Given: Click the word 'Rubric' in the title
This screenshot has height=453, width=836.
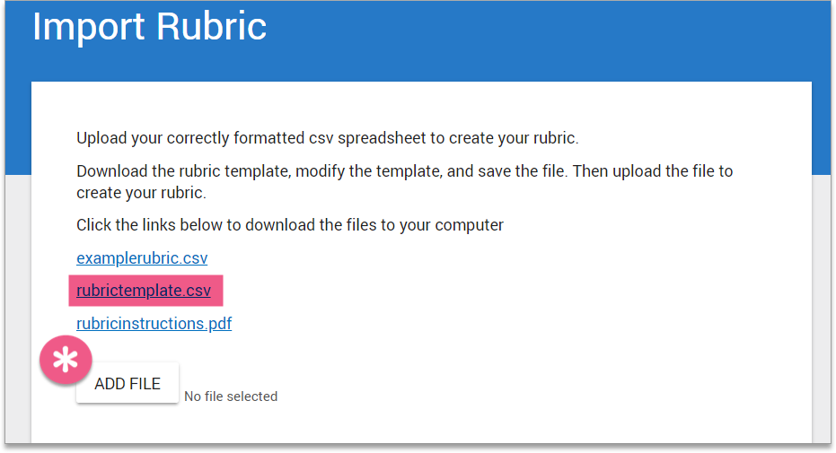Looking at the screenshot, I should (x=211, y=26).
